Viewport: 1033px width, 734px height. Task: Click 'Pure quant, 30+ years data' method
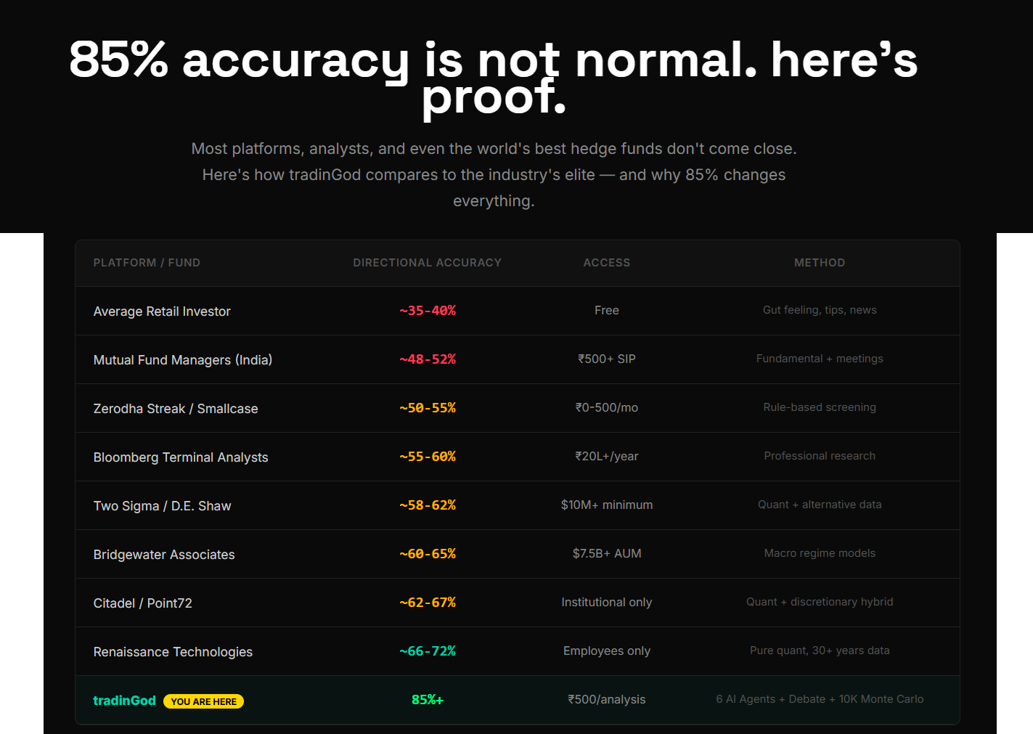[820, 651]
